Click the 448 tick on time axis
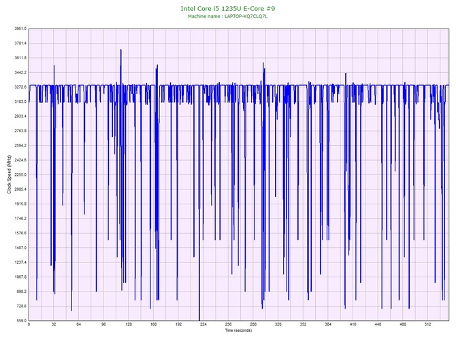This screenshot has height=342, width=456. pos(378,324)
